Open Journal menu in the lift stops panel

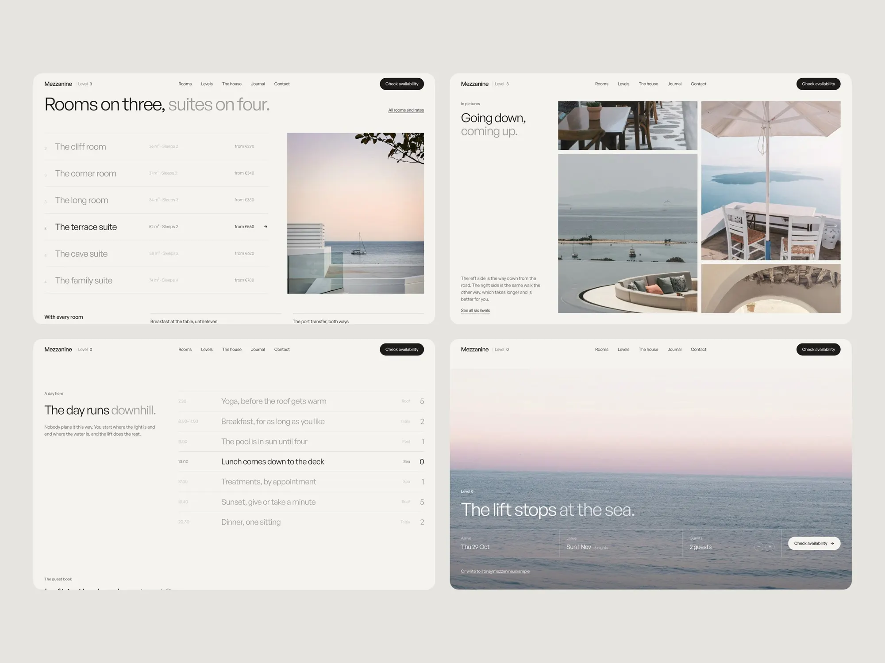pyautogui.click(x=674, y=349)
